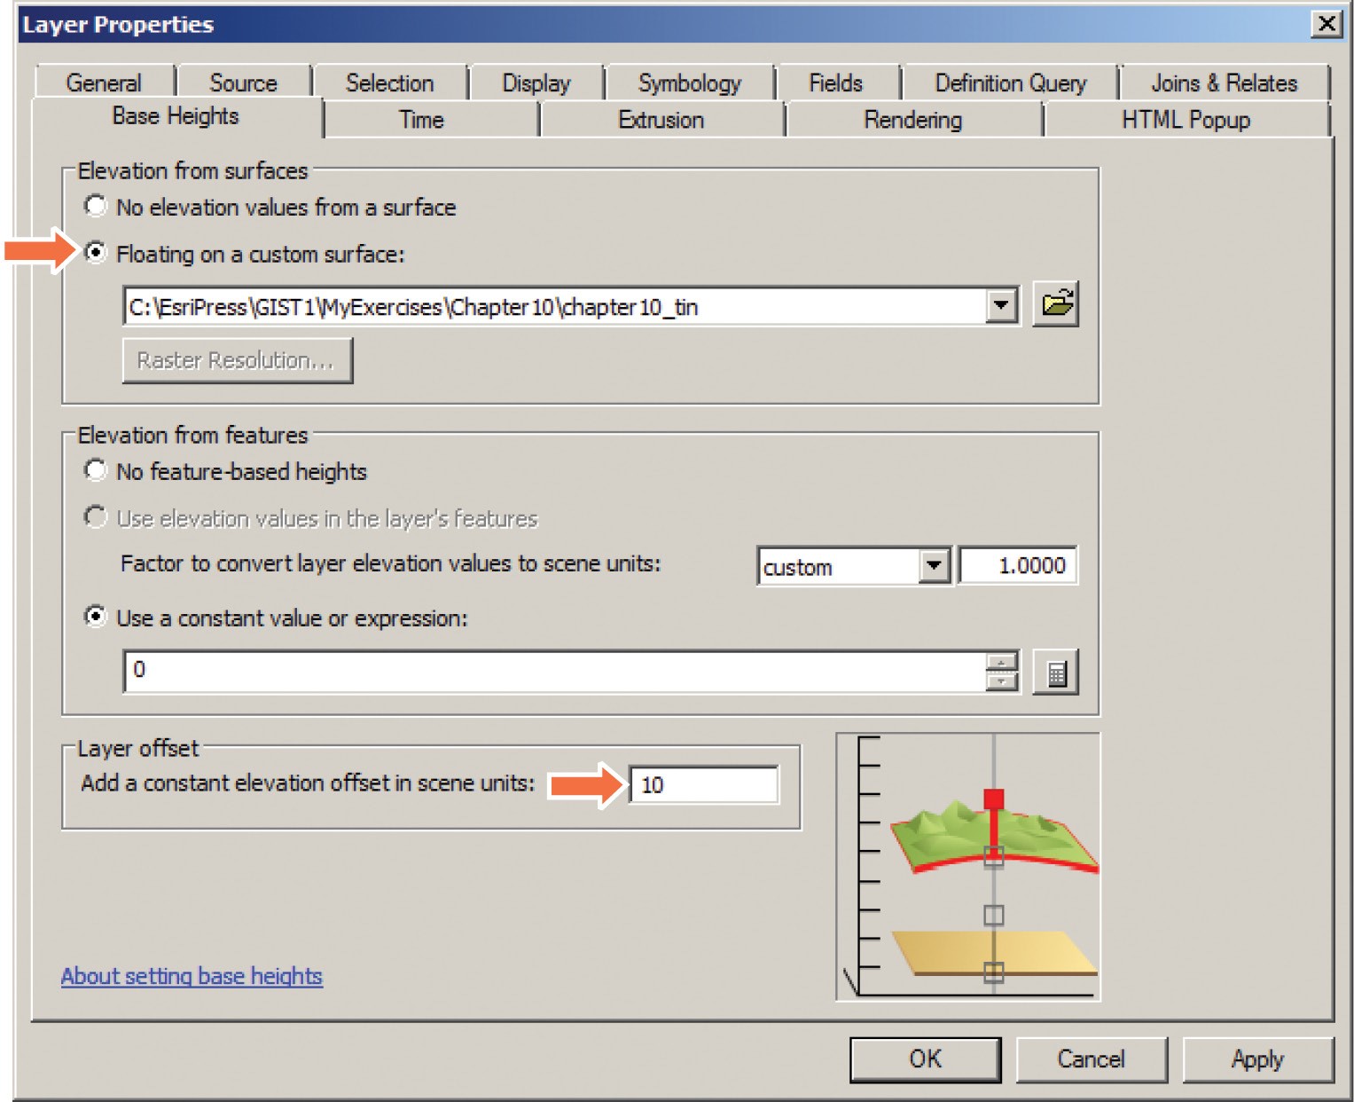Click the base heights preview diagram
This screenshot has width=1354, height=1102.
(x=967, y=866)
